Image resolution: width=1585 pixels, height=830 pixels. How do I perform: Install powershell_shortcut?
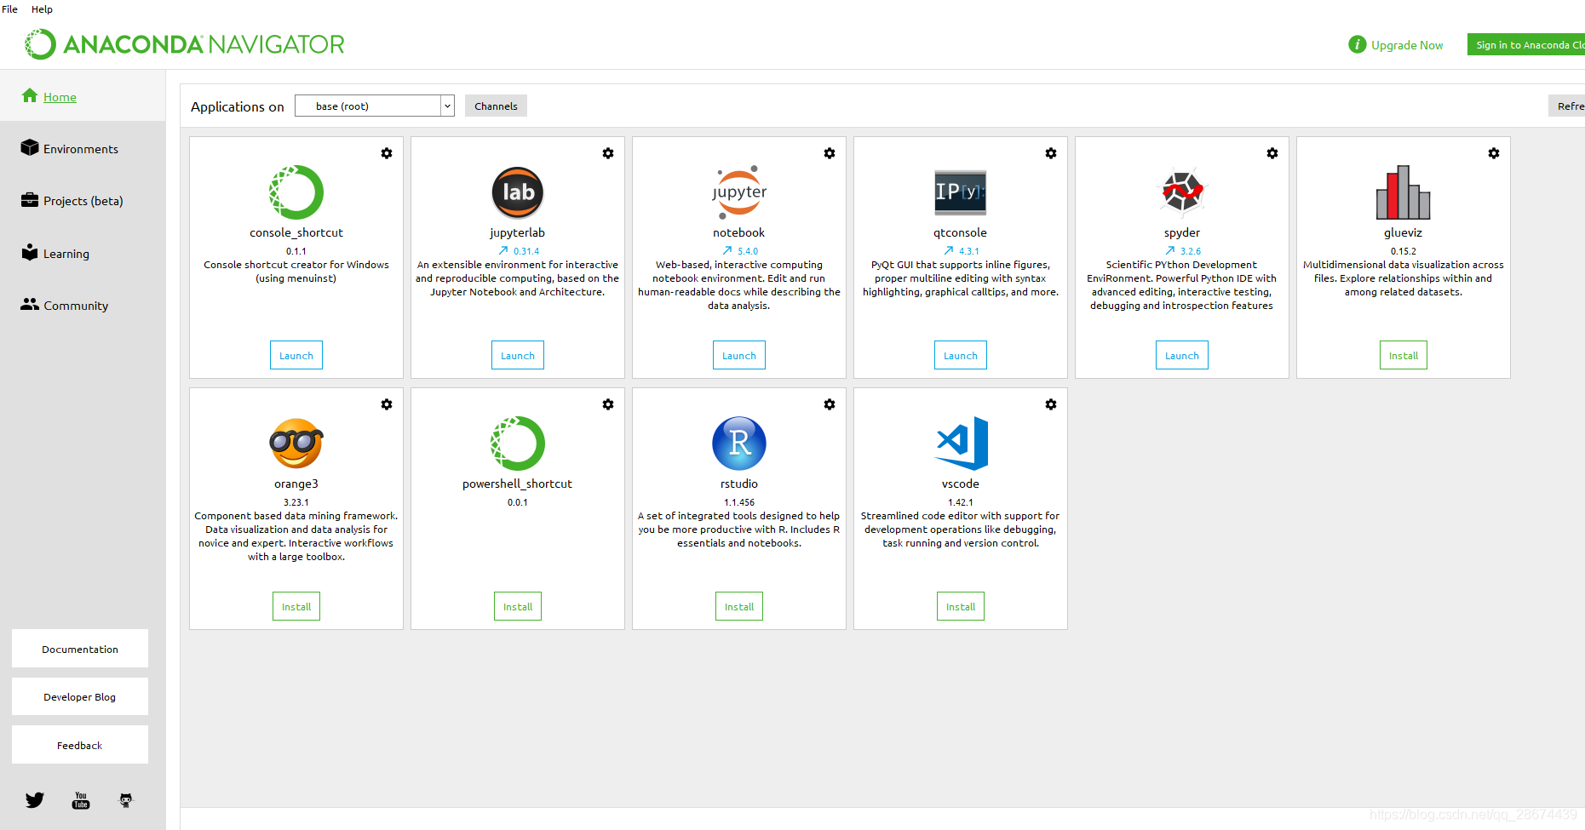click(518, 606)
